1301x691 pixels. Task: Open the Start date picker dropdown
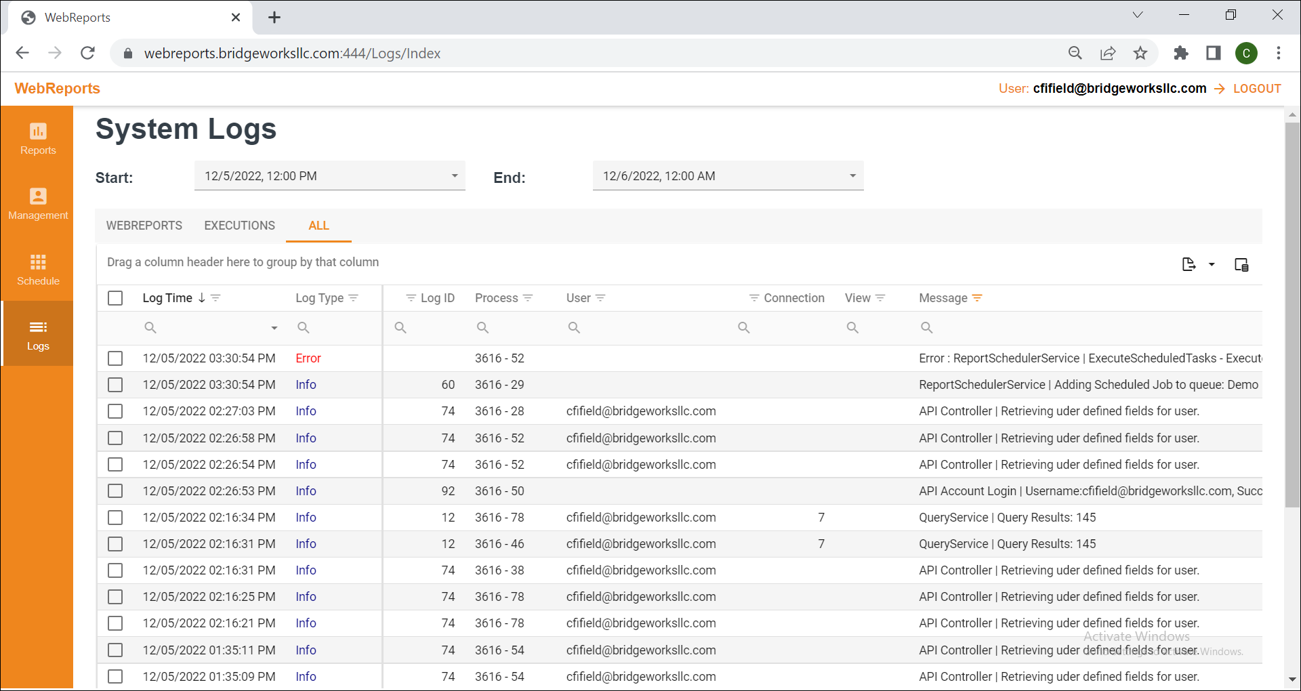454,175
